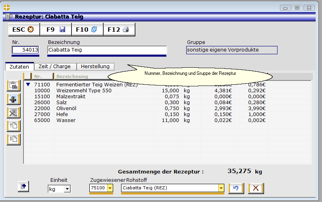The height and width of the screenshot is (202, 322).
Task: Refresh using the F10 button
Action: 87,29
